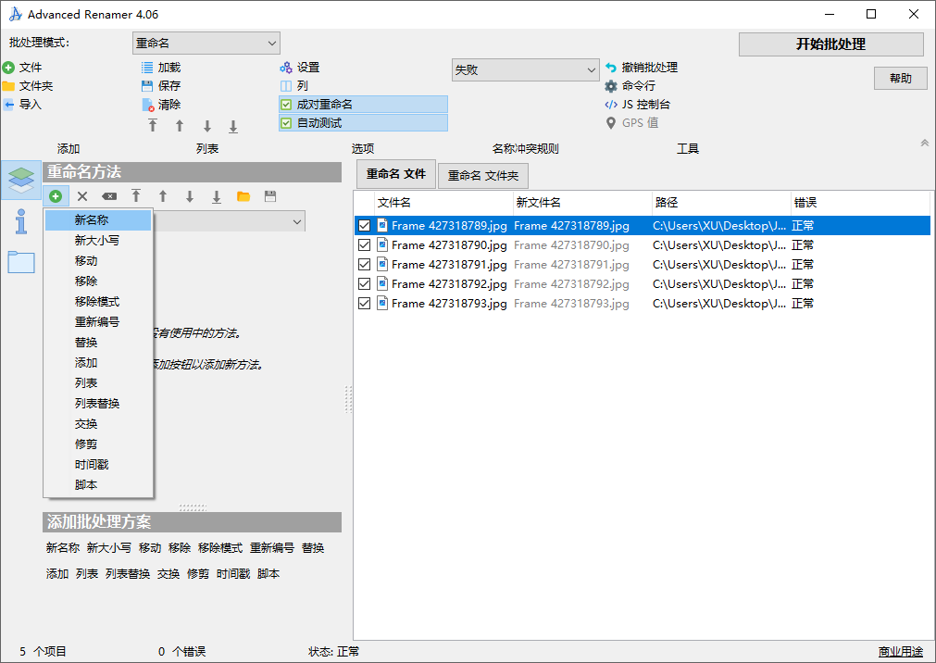Viewport: 936px width, 663px height.
Task: Select 时间戳 from the method menu
Action: pos(92,464)
